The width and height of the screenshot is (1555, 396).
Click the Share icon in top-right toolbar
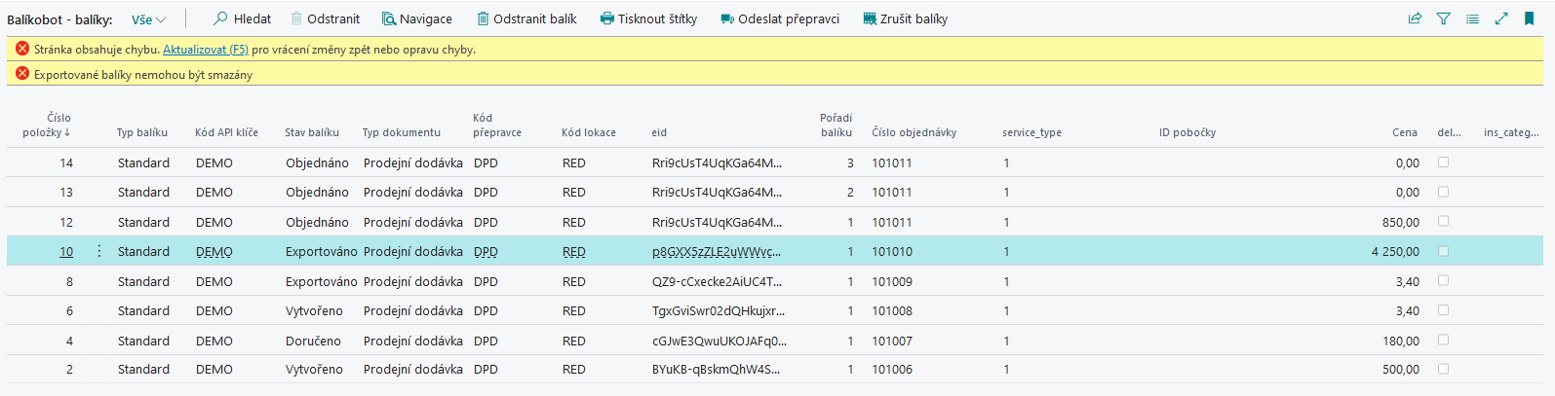[1415, 18]
